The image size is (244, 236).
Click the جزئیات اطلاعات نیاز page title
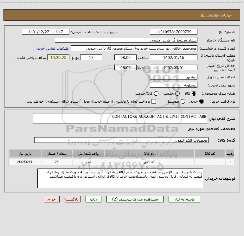216,15
